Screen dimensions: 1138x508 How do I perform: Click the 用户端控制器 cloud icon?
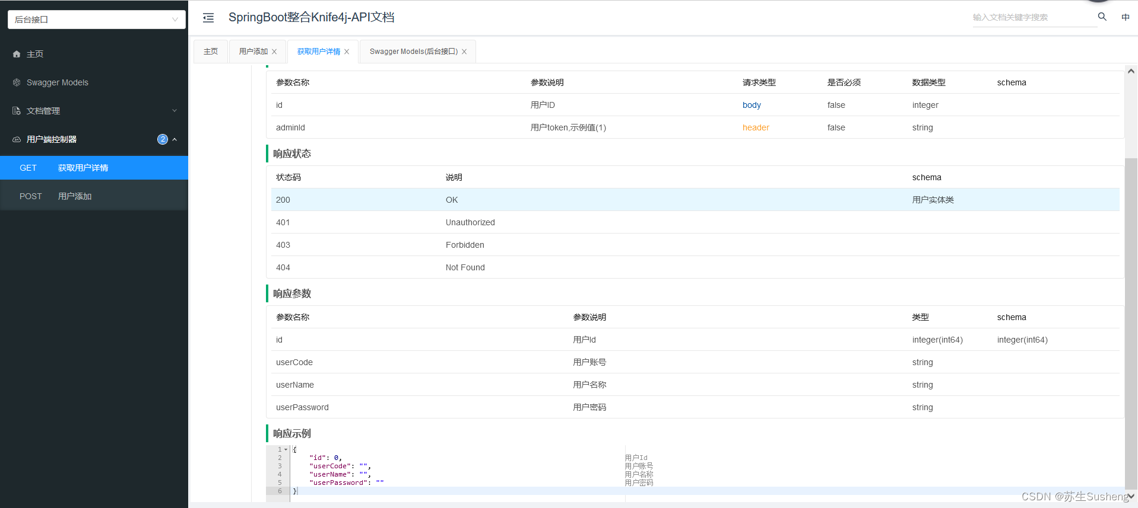coord(17,139)
